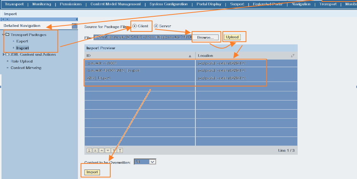Open the System Configuration menu
Viewport: 357px width, 179px height.
pos(168,4)
